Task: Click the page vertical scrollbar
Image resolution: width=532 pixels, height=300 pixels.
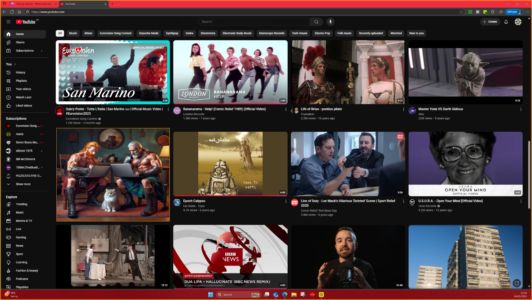Action: 529,175
